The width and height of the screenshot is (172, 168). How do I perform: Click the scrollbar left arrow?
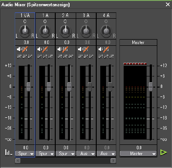[x=18, y=161]
